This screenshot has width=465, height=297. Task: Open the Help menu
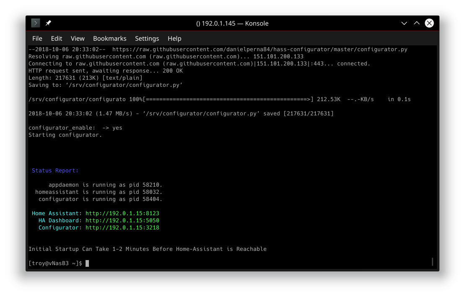tap(174, 39)
